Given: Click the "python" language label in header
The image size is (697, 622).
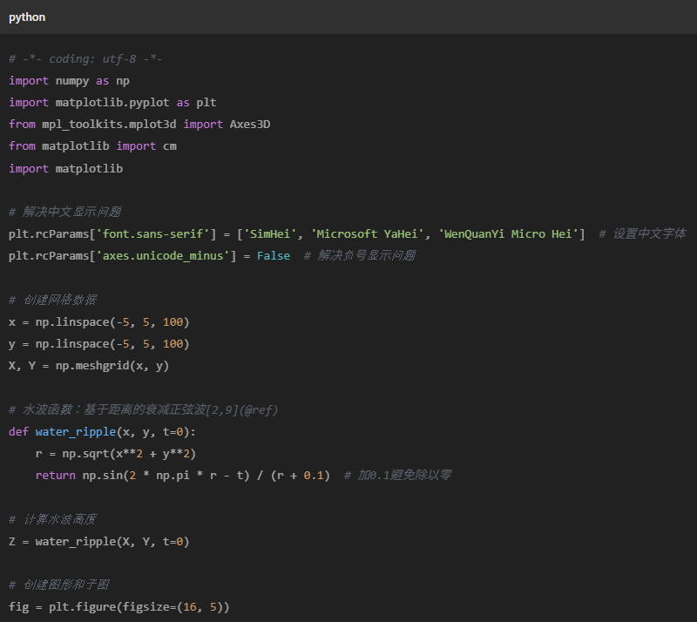Looking at the screenshot, I should 27,17.
